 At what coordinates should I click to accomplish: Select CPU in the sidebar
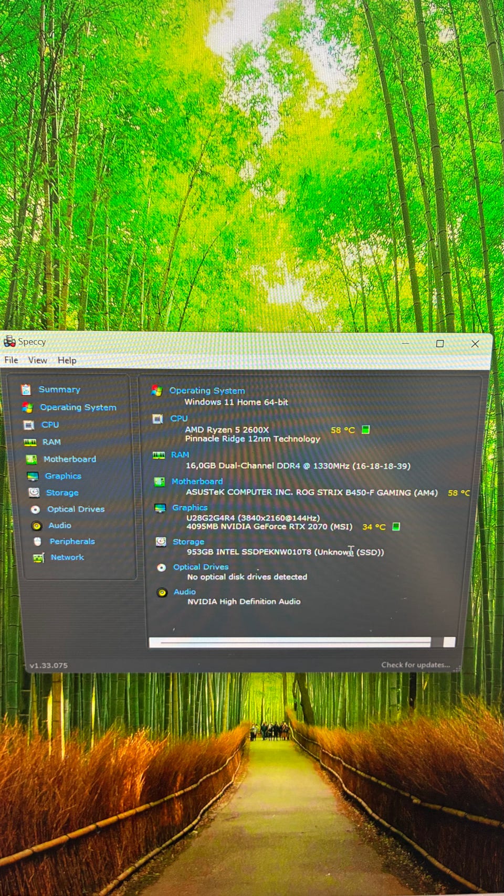click(50, 425)
